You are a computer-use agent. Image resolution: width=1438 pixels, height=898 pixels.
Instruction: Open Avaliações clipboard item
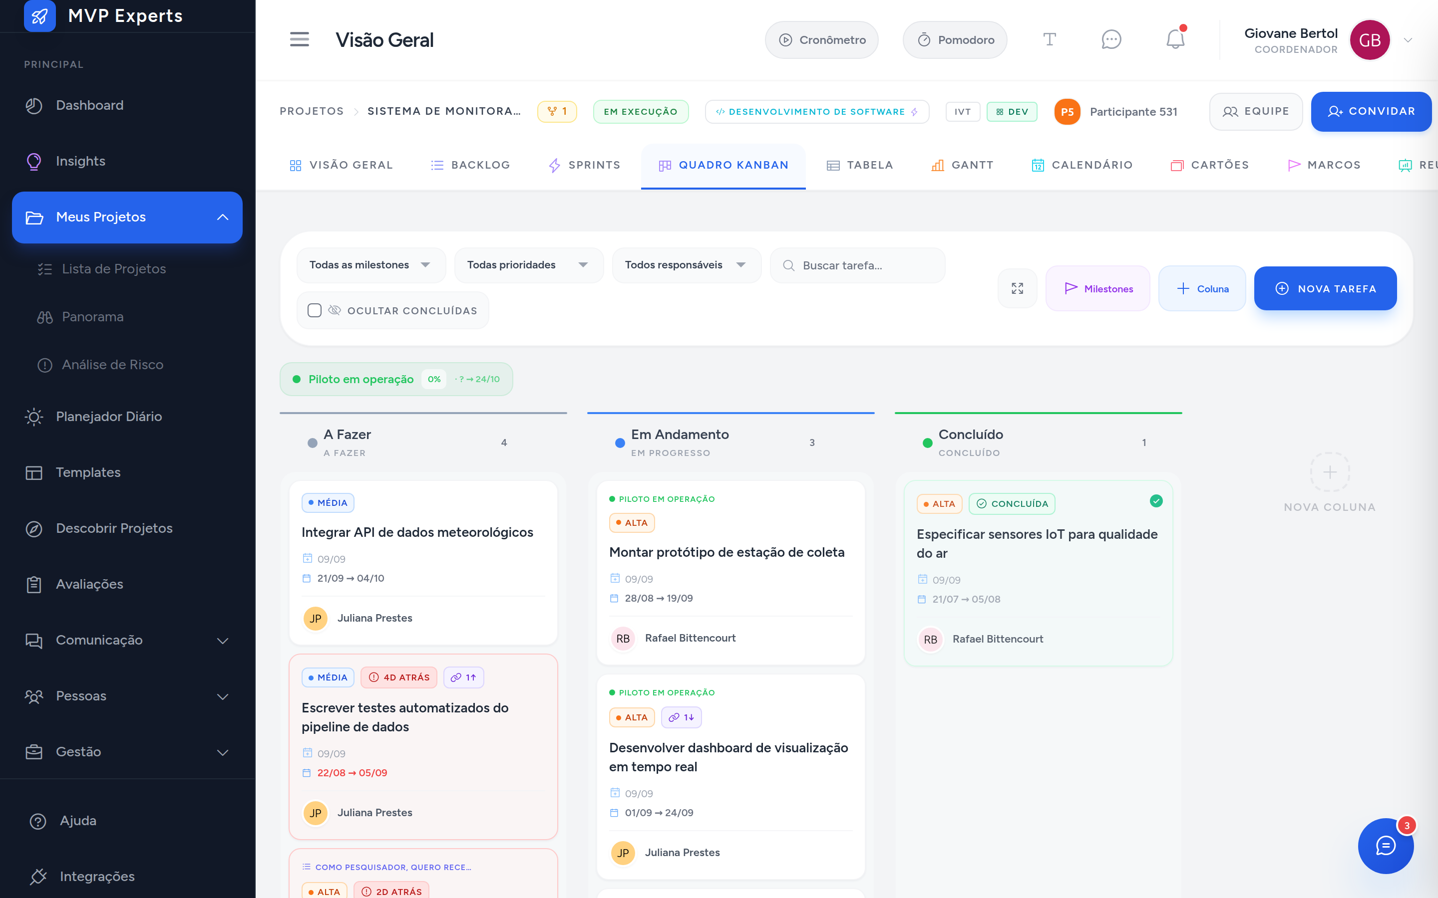pos(127,584)
